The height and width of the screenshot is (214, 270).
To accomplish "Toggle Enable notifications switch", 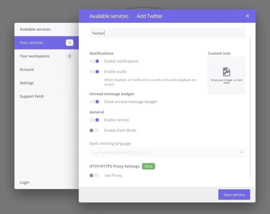I will click(94, 61).
